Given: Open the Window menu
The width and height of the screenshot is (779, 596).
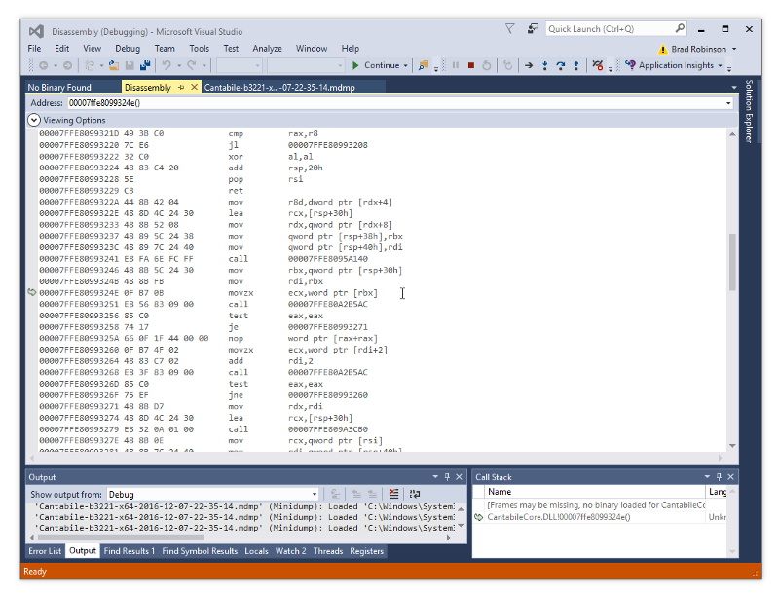Looking at the screenshot, I should (312, 48).
